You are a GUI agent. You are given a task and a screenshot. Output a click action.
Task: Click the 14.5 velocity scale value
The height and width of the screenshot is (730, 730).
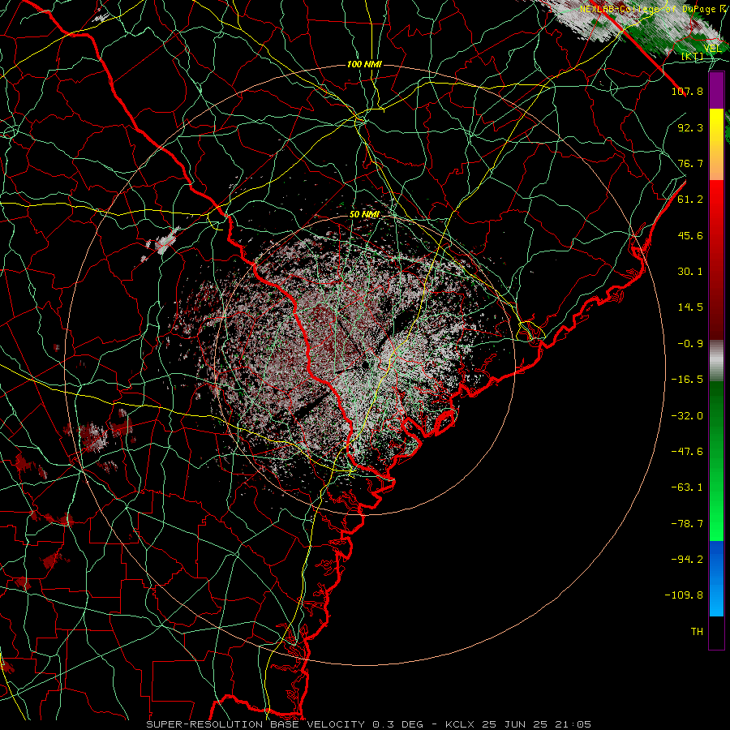point(690,307)
